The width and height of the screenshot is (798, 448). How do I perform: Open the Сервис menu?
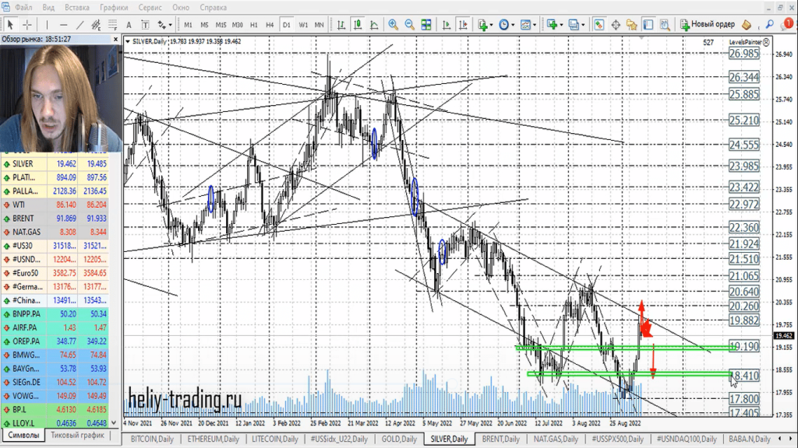pos(150,7)
